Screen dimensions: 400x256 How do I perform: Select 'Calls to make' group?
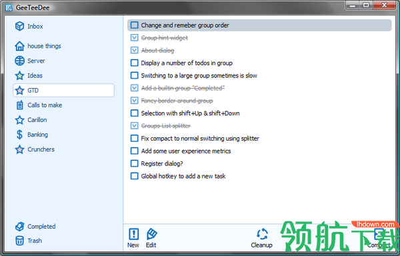(45, 105)
